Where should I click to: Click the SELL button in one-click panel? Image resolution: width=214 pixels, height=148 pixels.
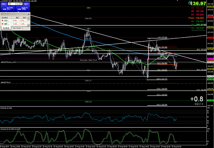click(x=4, y=4)
